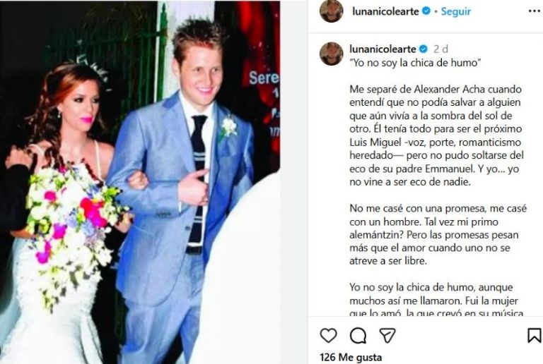Image resolution: width=543 pixels, height=364 pixels.
Task: Follow the account with the Seguir button
Action: (456, 11)
